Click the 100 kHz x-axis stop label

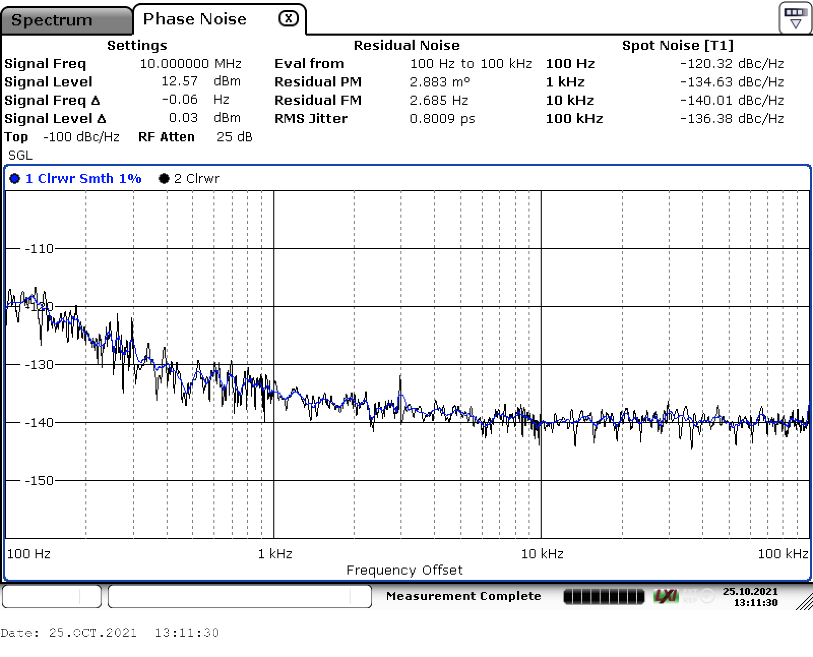783,554
